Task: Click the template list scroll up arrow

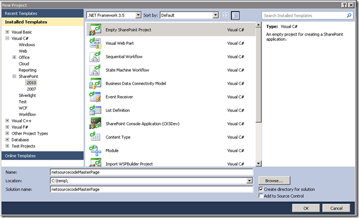Action: [x=259, y=25]
